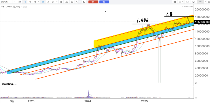The width and height of the screenshot is (210, 103).
Task: Click the red buy button
Action: (x=93, y=2)
